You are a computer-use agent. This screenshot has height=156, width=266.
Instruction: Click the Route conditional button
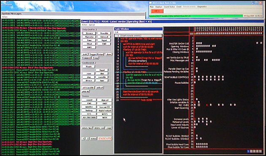pos(89,66)
